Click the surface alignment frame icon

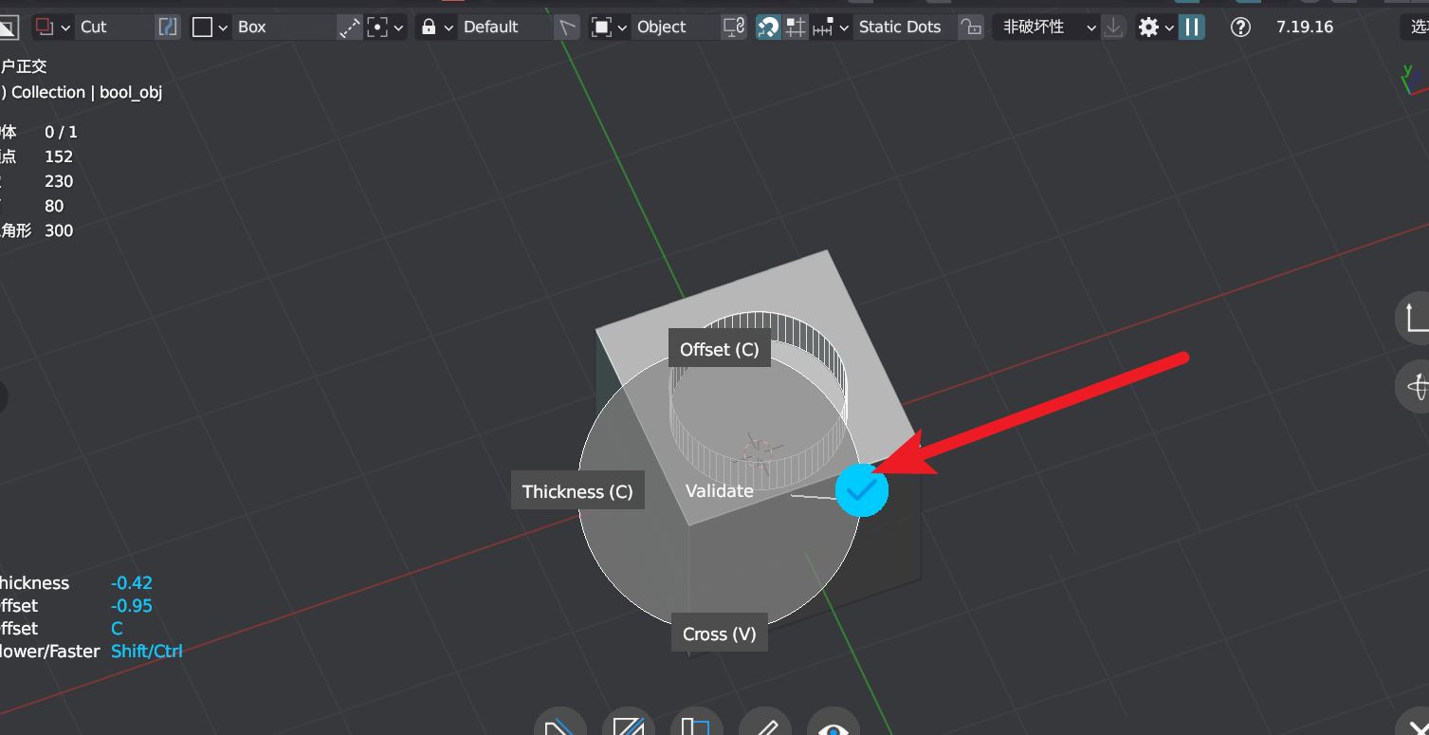coord(601,28)
